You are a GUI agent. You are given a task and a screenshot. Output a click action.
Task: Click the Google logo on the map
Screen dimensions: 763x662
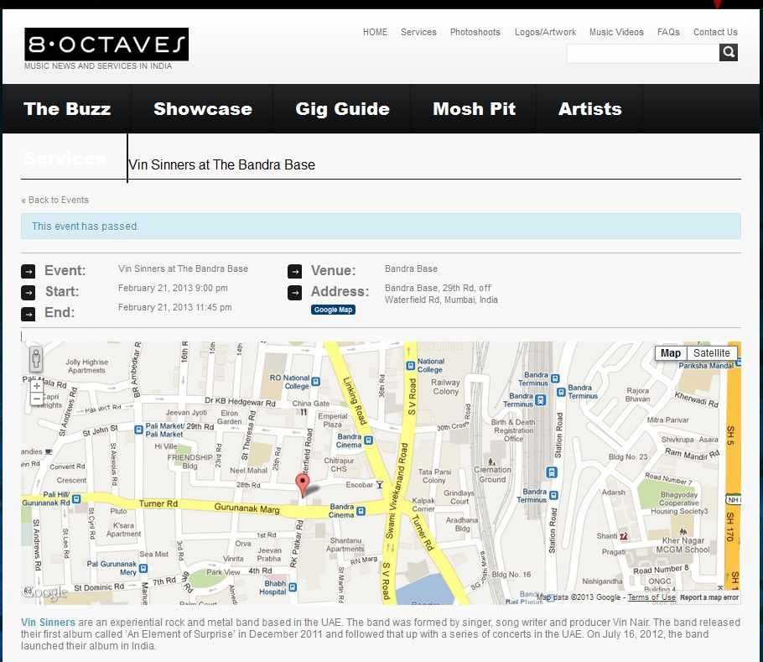pos(46,593)
